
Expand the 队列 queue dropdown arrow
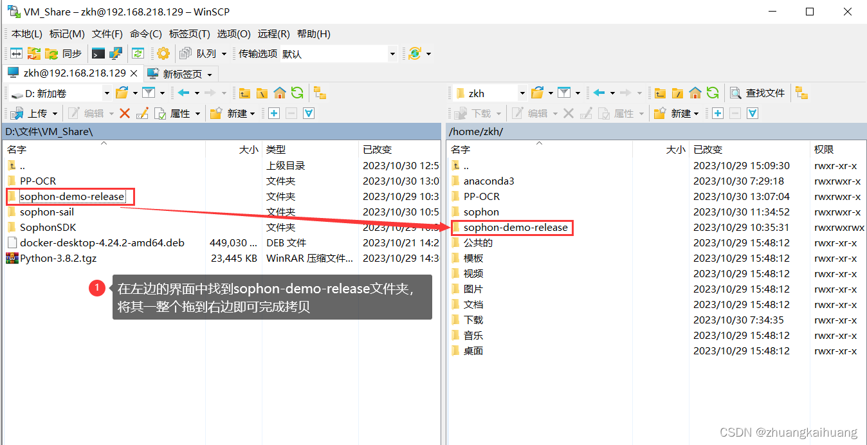pyautogui.click(x=224, y=53)
